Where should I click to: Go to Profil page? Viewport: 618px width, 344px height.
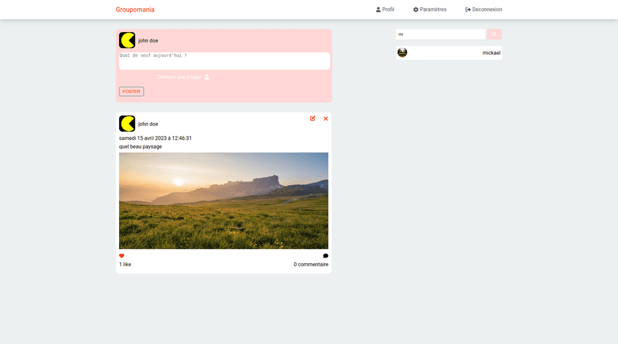385,10
